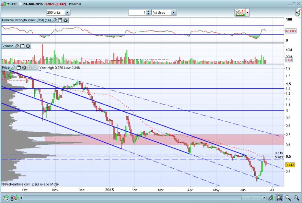Viewport: 302px width, 203px height.
Task: Click the scrollbar left arrow button
Action: point(21,198)
